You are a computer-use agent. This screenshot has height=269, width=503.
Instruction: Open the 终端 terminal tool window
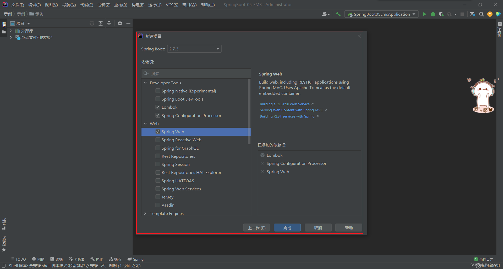coord(57,259)
